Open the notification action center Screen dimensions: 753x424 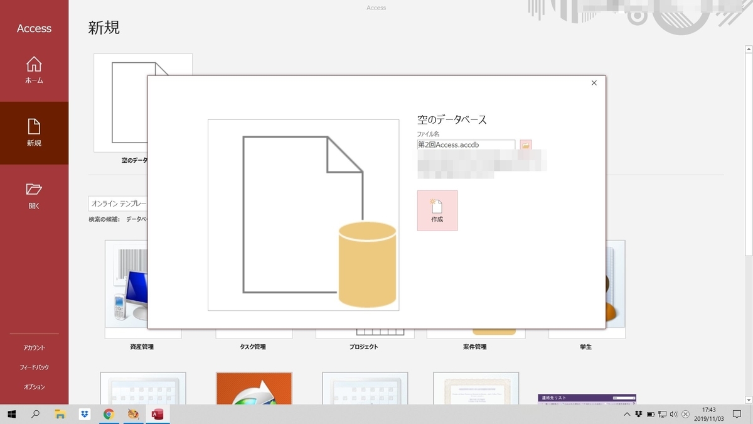pos(737,414)
